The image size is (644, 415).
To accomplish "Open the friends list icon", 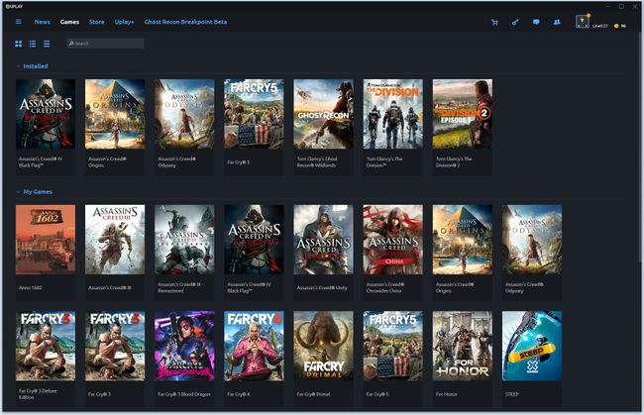I will tap(557, 22).
